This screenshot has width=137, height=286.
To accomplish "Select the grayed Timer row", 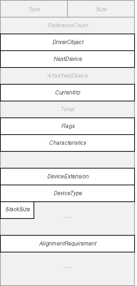I will pyautogui.click(x=67, y=109).
